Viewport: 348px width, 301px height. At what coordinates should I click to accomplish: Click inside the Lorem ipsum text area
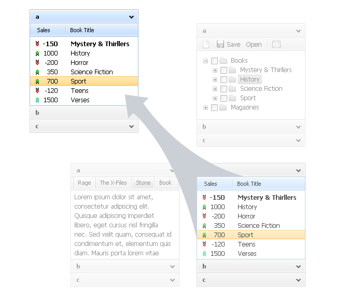[x=124, y=225]
